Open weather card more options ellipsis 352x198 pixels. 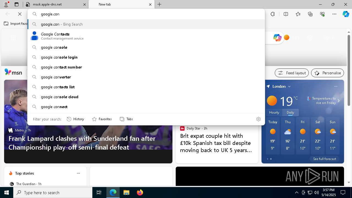click(336, 86)
